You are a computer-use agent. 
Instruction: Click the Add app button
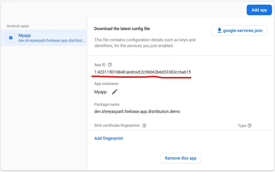[259, 10]
